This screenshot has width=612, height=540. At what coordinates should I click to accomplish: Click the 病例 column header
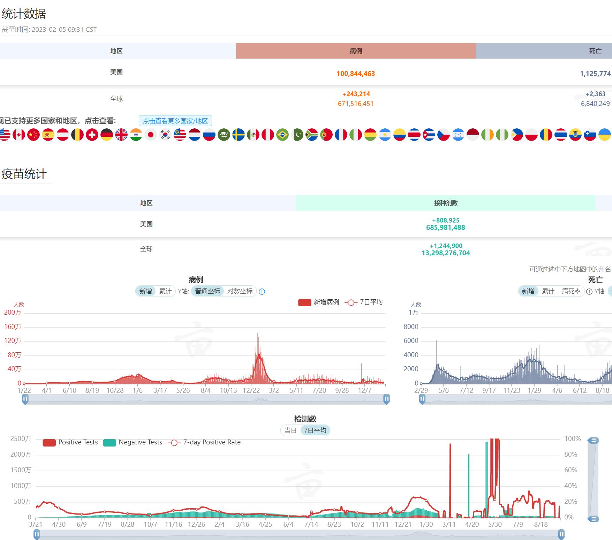356,51
